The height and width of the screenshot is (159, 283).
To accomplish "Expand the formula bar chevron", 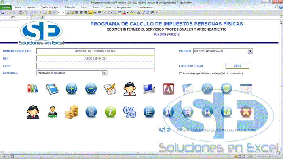I will click(x=281, y=17).
